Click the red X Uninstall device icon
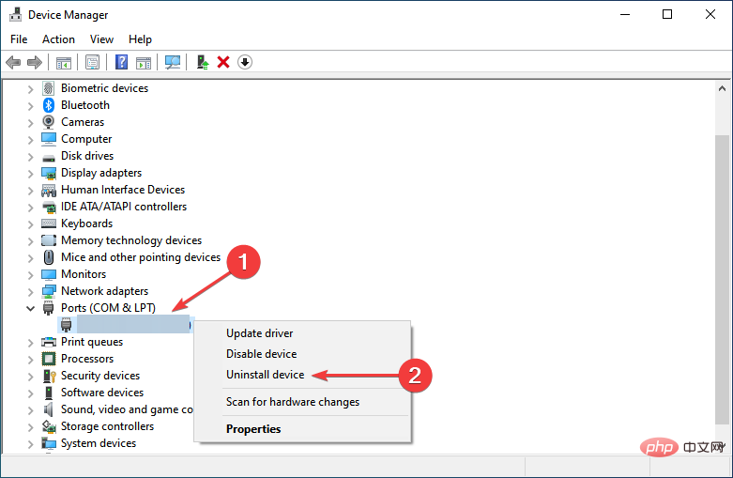This screenshot has height=478, width=733. (223, 62)
